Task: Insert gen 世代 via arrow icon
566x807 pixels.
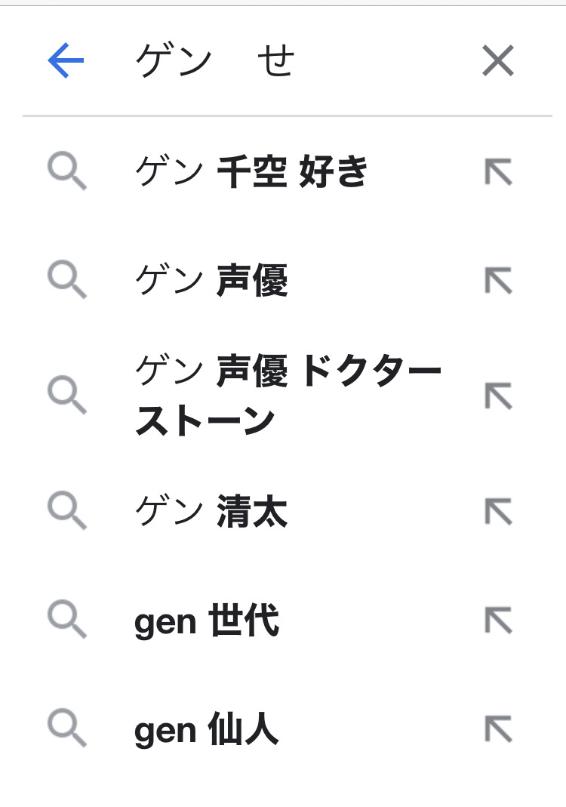Action: (x=498, y=621)
